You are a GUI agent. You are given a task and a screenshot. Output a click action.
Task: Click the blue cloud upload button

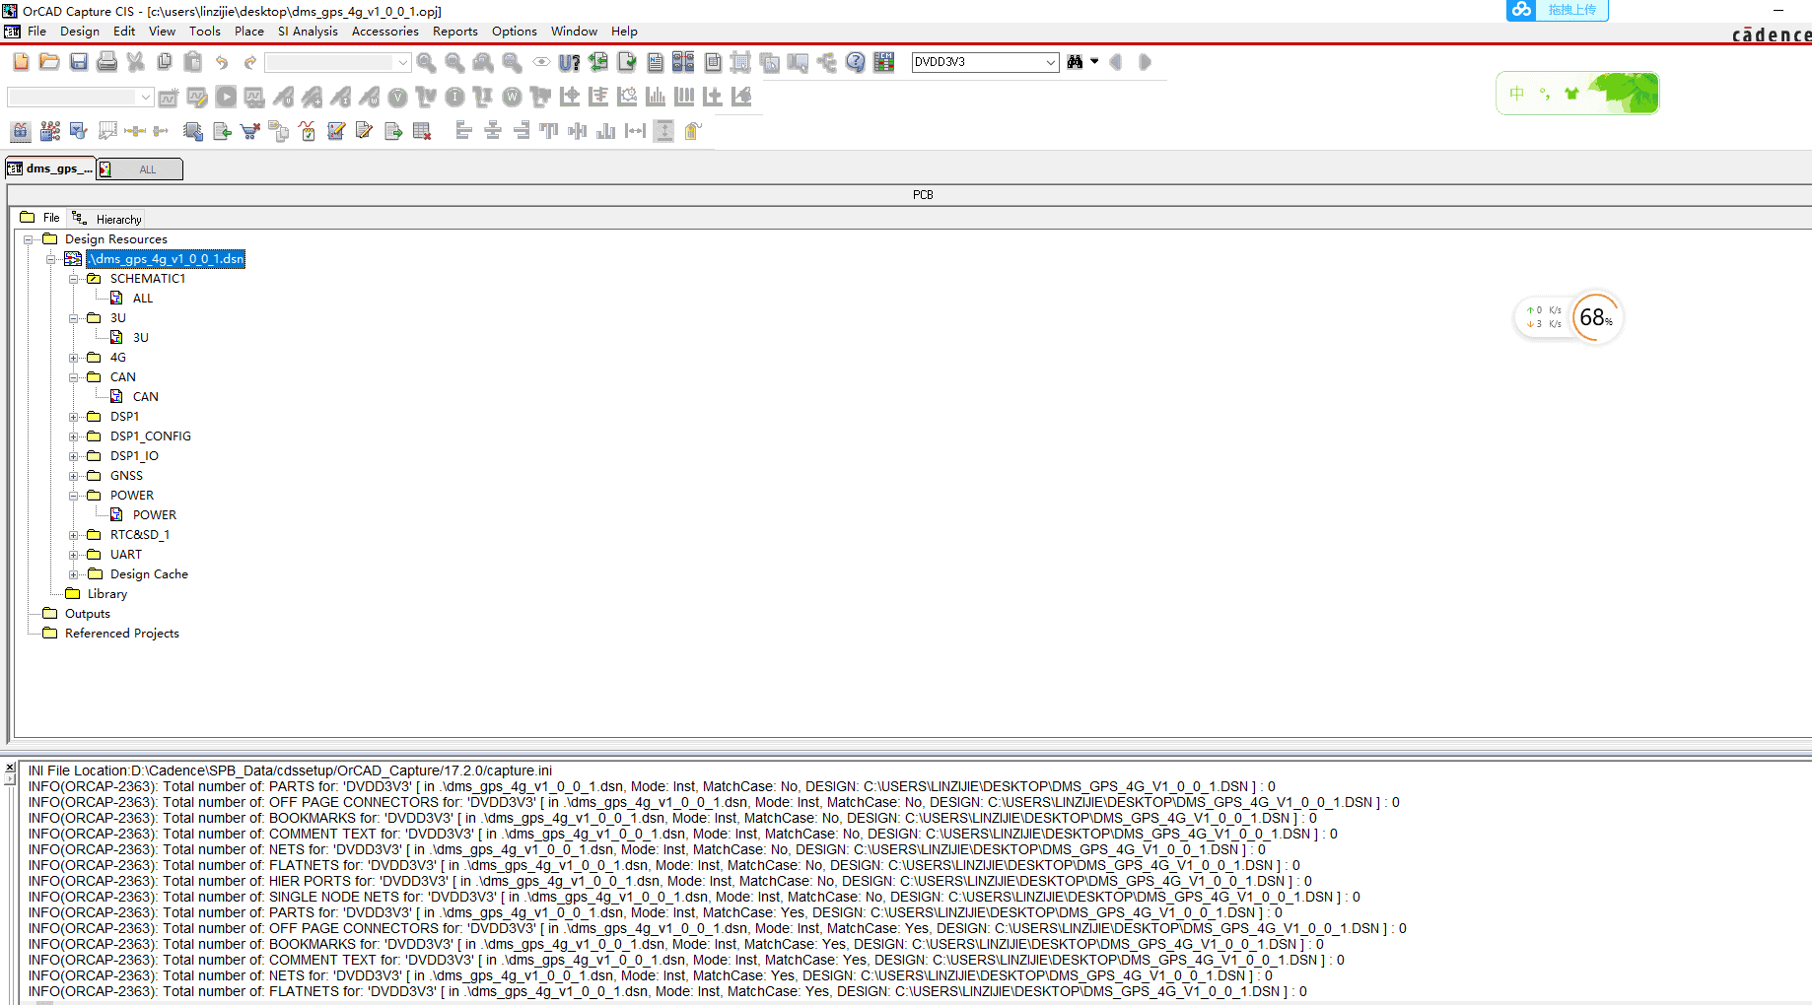pos(1558,10)
